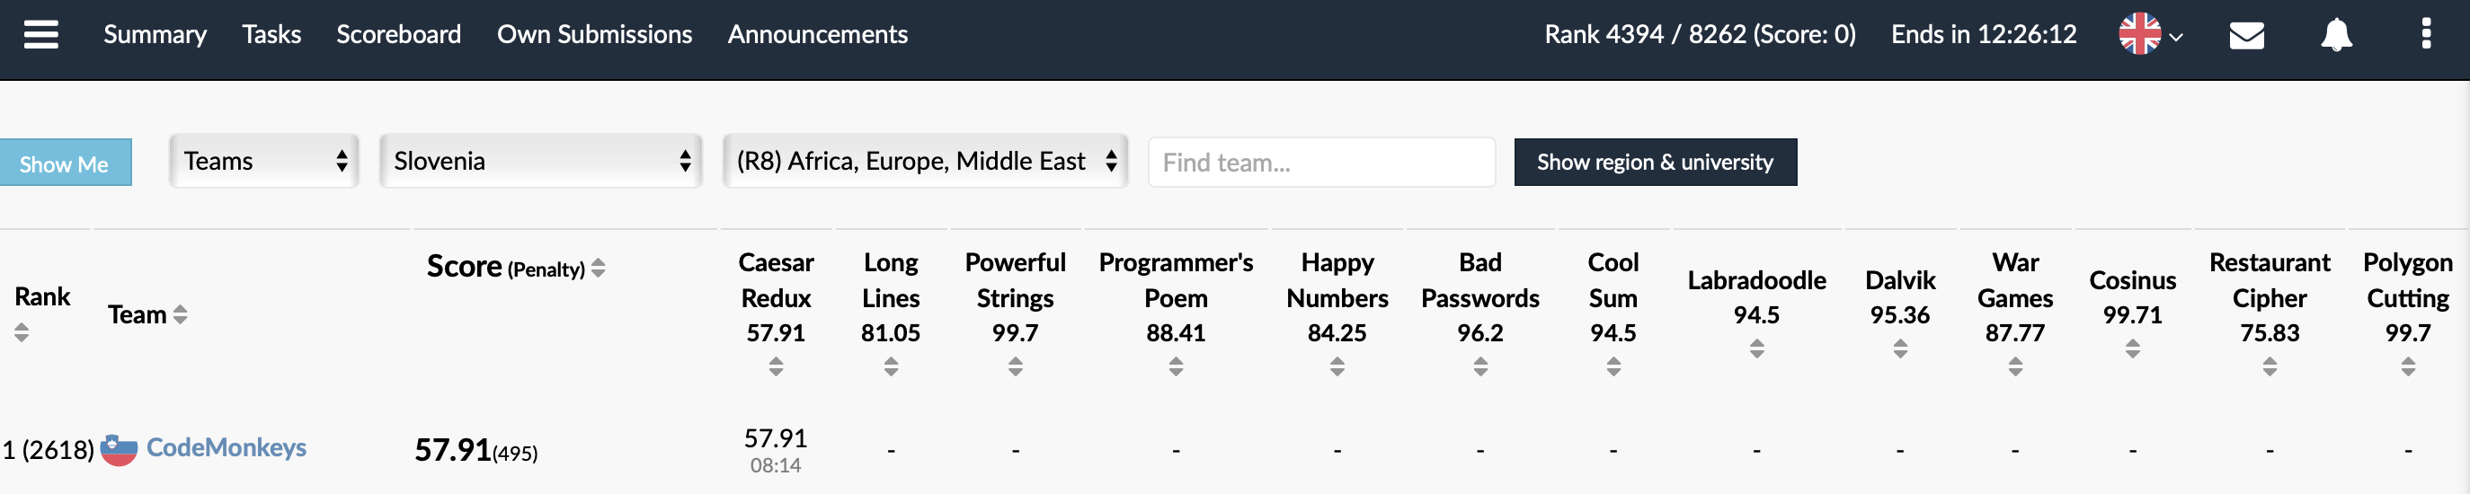Sort by Rank column arrows
The width and height of the screenshot is (2470, 494).
[21, 332]
